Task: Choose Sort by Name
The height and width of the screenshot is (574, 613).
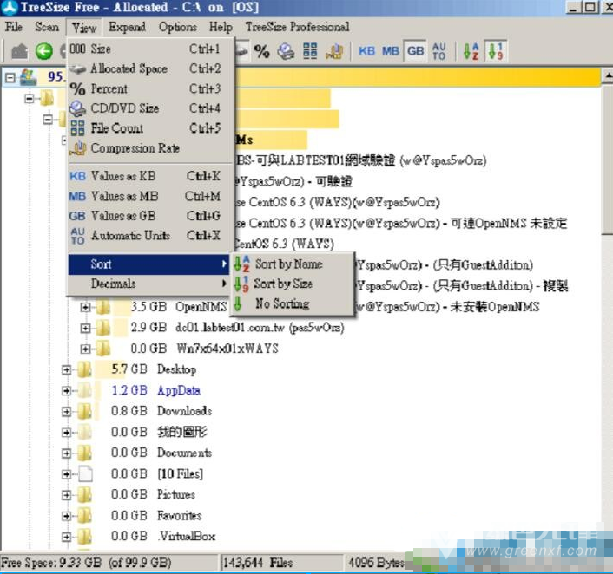Action: tap(293, 264)
